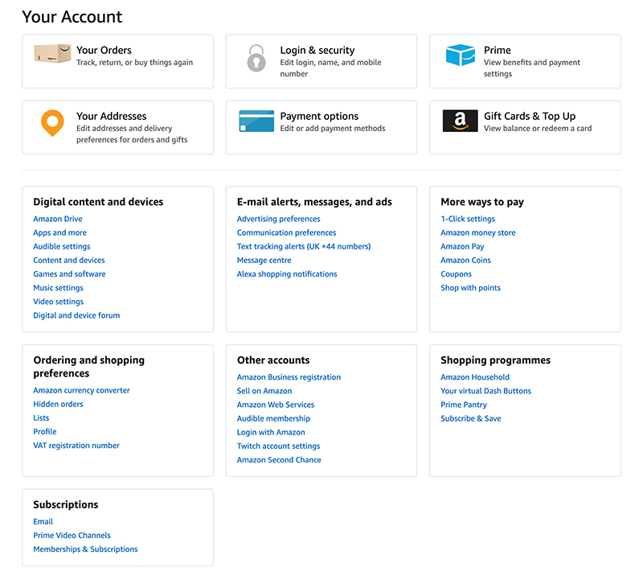Open Games and software

[x=69, y=274]
